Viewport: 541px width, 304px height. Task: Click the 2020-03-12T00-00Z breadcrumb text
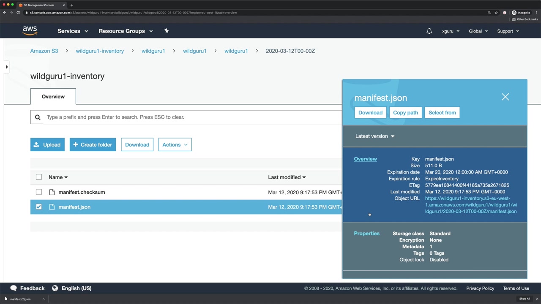click(x=290, y=51)
